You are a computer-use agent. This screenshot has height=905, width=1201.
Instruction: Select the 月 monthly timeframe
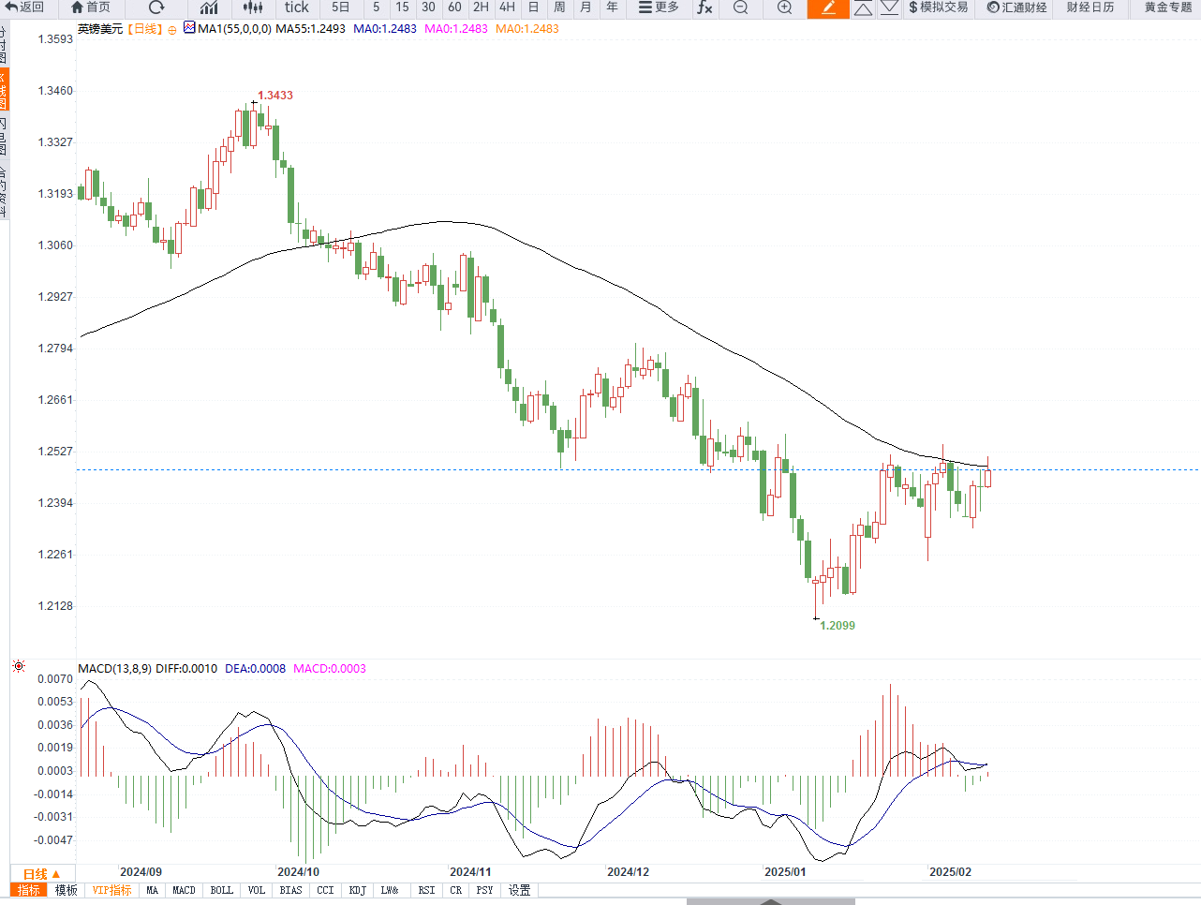586,7
